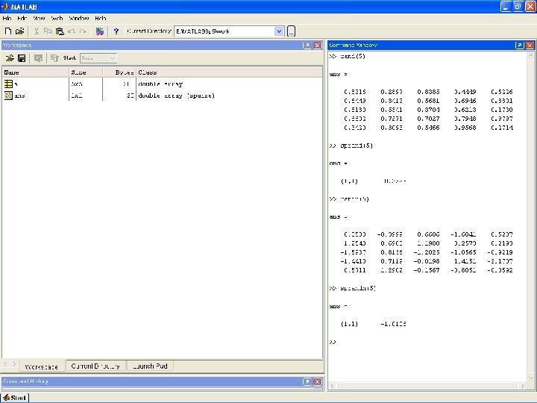Click the rand(5) command line

point(348,56)
